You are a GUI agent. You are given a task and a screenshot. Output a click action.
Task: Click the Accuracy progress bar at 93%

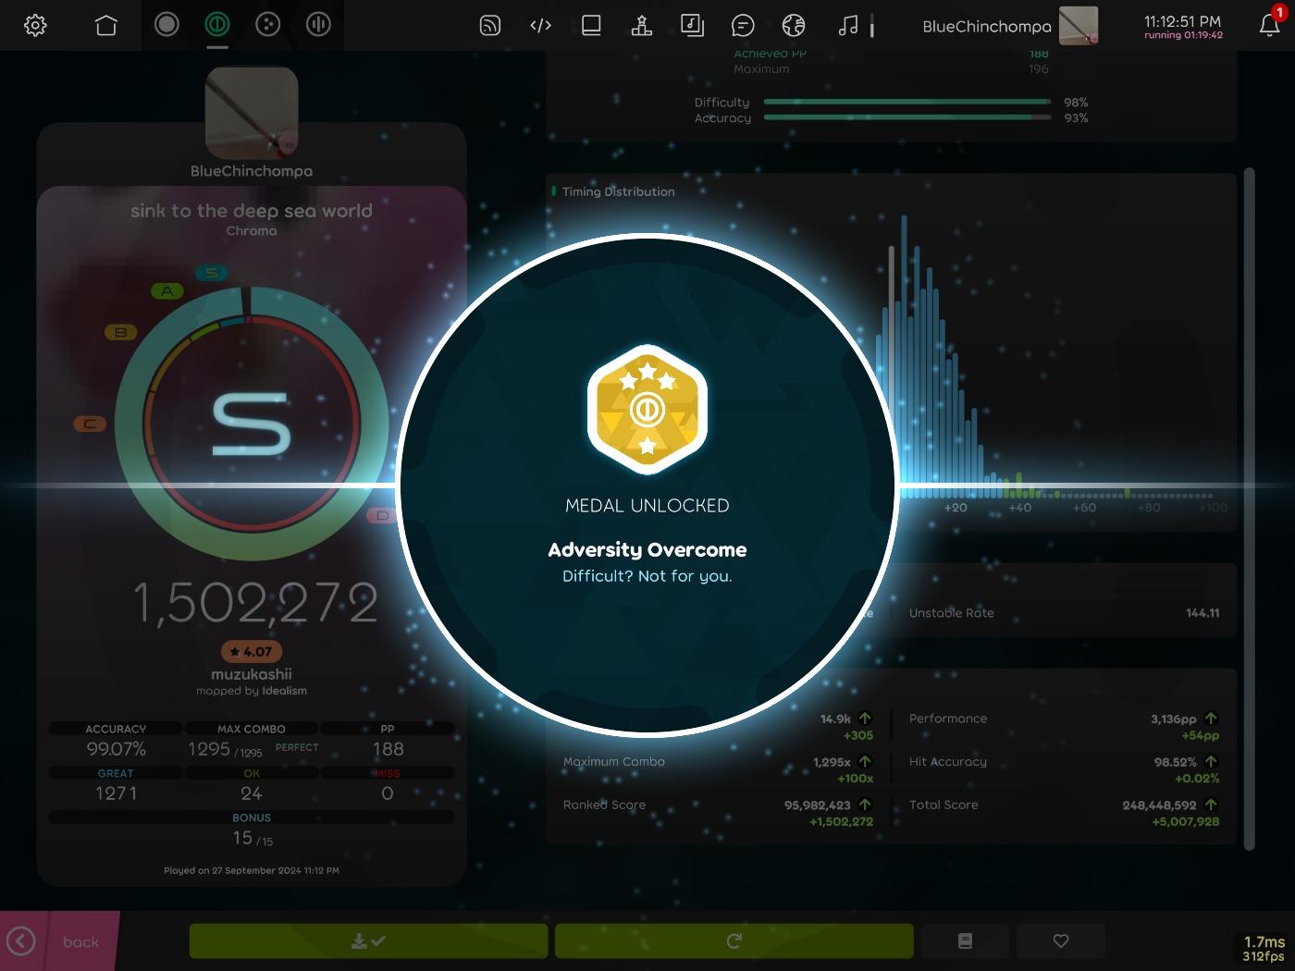click(x=907, y=117)
